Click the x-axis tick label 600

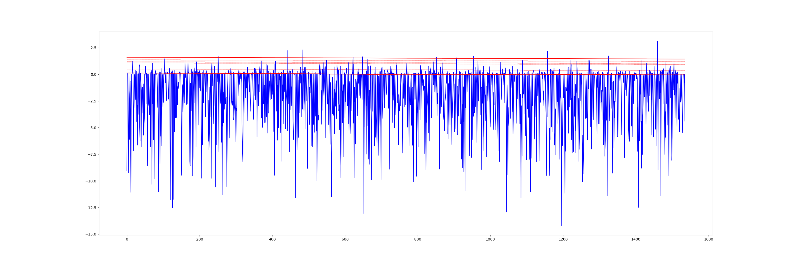(345, 239)
